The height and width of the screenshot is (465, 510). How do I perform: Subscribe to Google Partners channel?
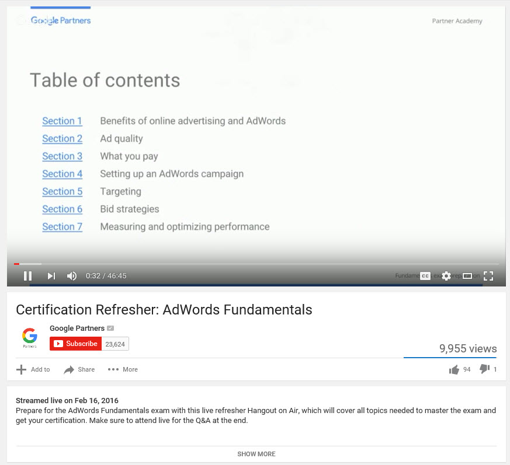[75, 344]
